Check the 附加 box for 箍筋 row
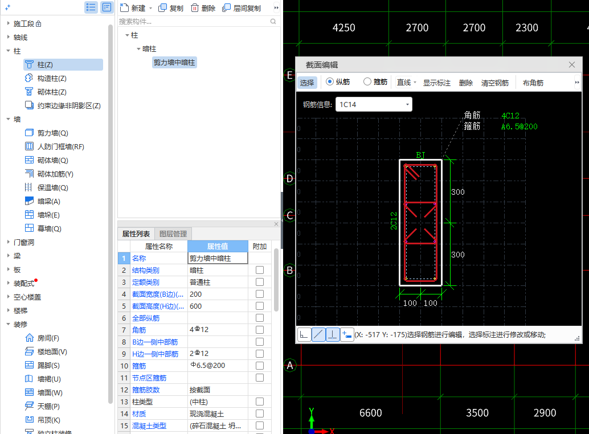Viewport: 589px width, 434px height. pos(260,366)
